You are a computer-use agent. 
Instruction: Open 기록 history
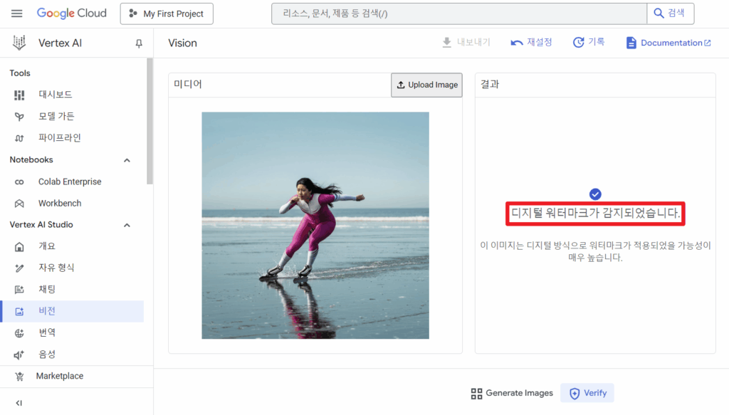589,42
